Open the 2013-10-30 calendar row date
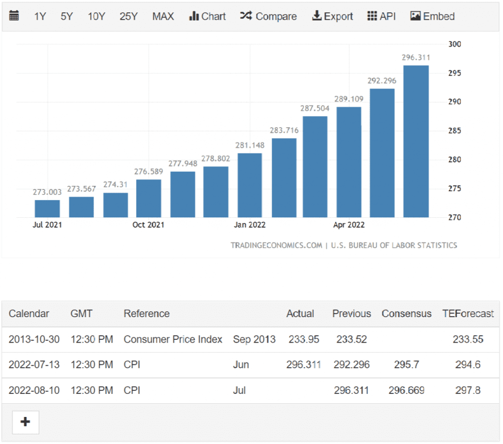Screen dimensions: 503x444 (34, 339)
